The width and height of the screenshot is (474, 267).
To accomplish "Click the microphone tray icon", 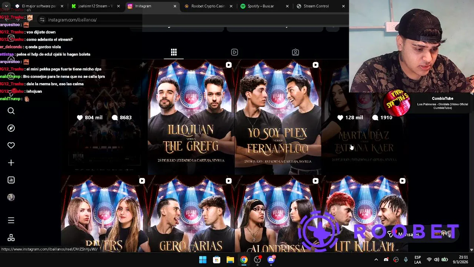I will 406,260.
